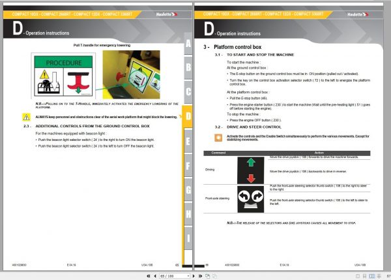Go to the next page
This screenshot has height=280, width=391.
194,276
